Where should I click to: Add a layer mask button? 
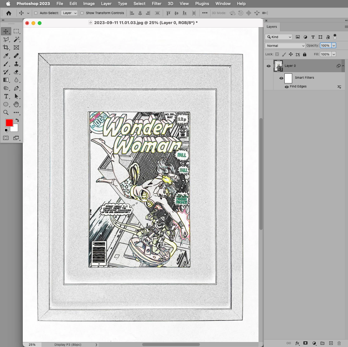306,343
